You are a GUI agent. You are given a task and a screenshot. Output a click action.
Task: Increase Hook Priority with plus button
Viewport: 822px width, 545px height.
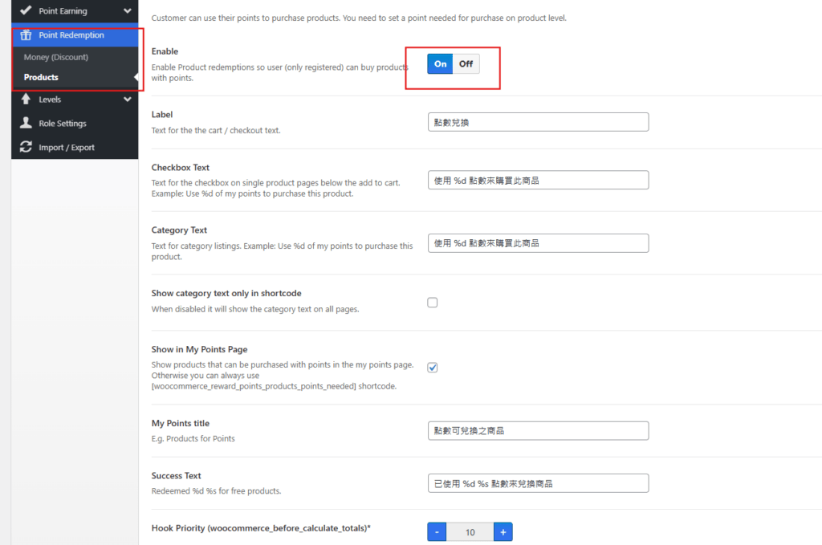pyautogui.click(x=503, y=532)
